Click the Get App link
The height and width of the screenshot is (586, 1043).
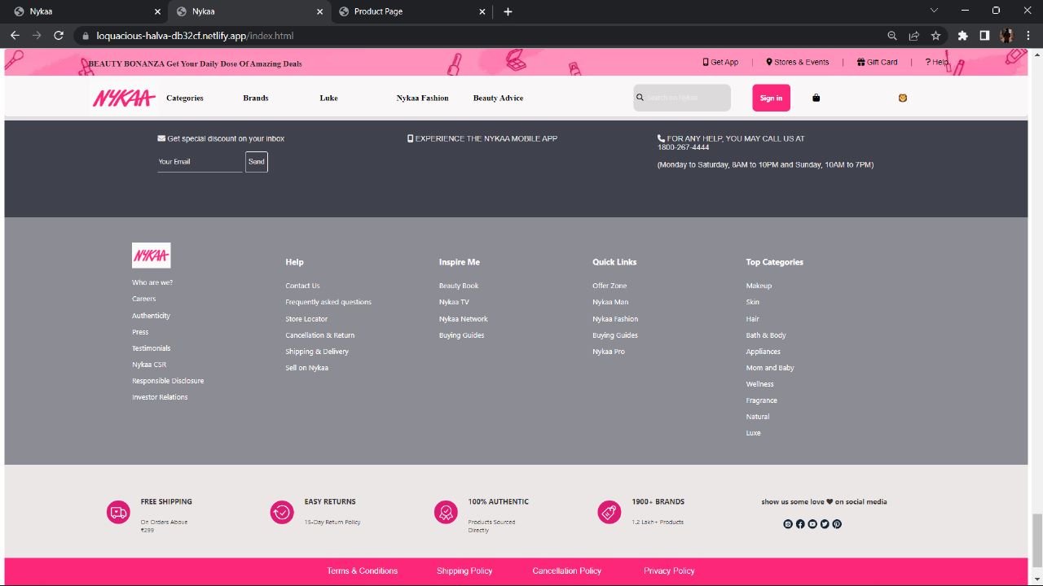click(x=720, y=62)
